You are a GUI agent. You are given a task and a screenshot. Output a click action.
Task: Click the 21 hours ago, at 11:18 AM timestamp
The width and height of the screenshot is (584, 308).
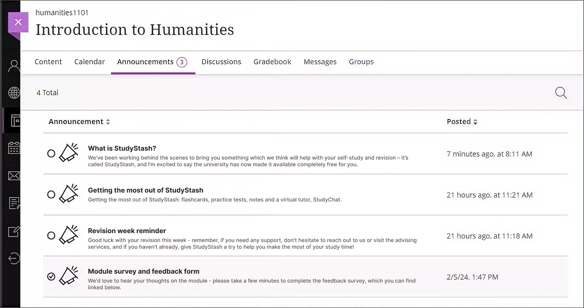point(489,236)
